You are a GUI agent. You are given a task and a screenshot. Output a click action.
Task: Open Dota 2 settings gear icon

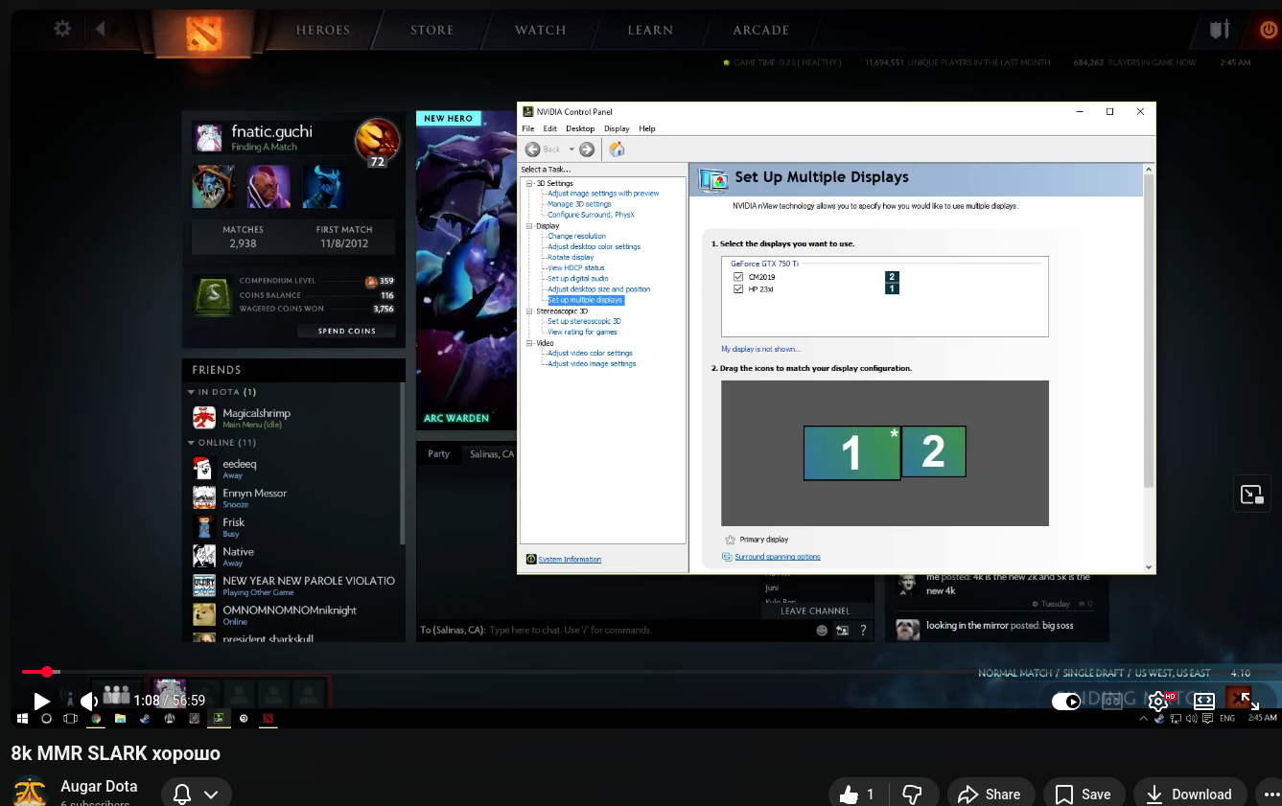click(x=62, y=29)
